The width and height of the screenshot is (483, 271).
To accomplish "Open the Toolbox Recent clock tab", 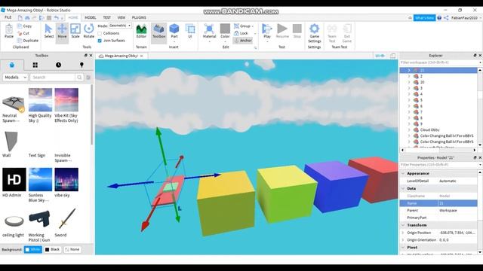I will tap(59, 65).
